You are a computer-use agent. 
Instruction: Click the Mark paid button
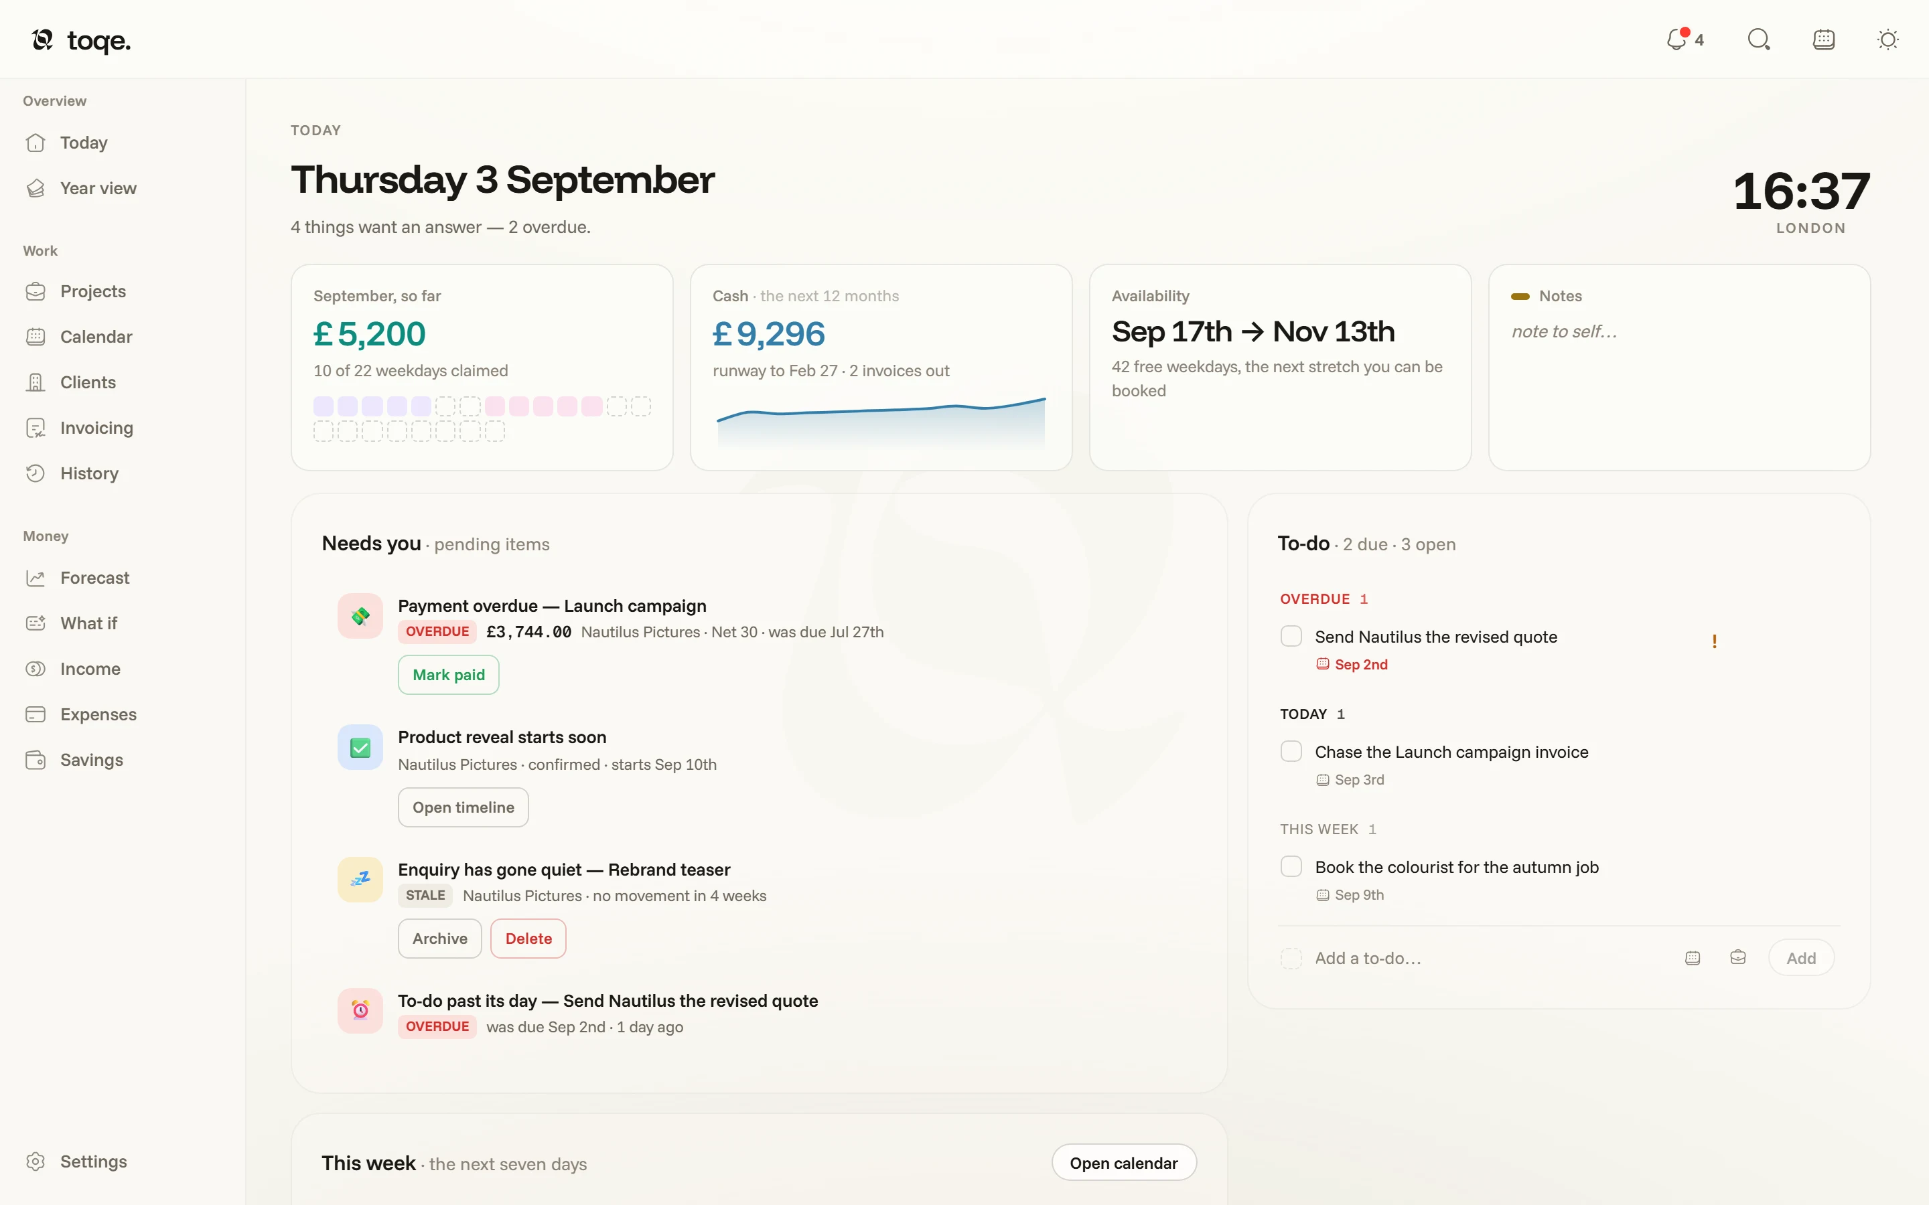pos(449,675)
